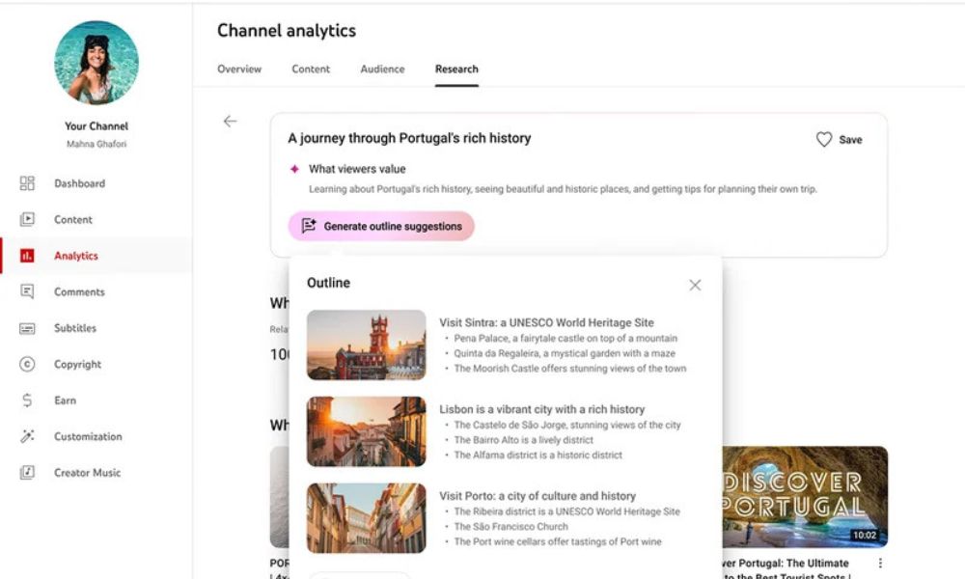The width and height of the screenshot is (965, 579).
Task: Click your channel profile picture
Action: (x=96, y=61)
